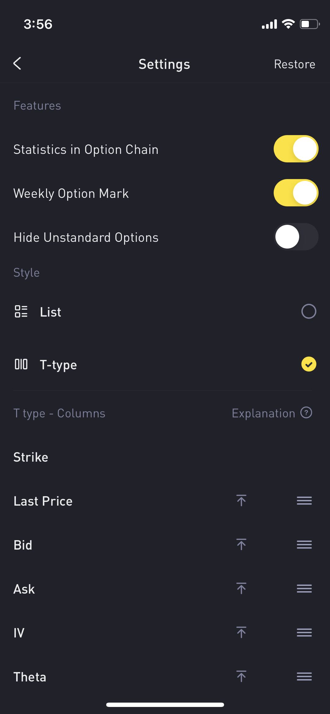
Task: Tap the Last Price reorder handle
Action: pyautogui.click(x=304, y=501)
